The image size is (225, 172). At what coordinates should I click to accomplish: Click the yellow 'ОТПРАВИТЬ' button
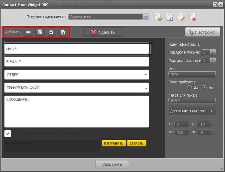click(x=113, y=143)
